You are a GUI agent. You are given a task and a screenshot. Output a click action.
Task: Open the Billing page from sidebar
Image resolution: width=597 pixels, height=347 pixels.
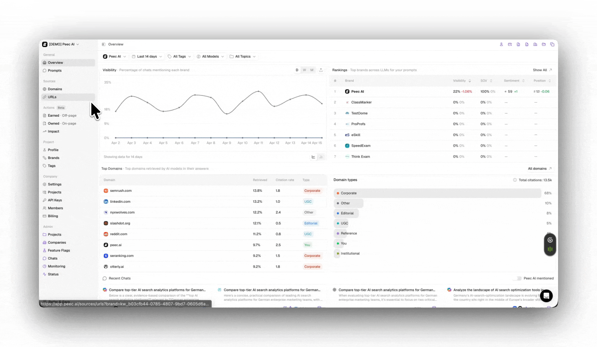click(53, 216)
